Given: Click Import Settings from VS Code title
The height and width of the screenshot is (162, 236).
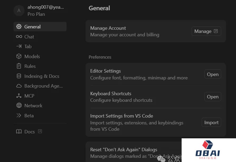Looking at the screenshot, I should point(122,116).
